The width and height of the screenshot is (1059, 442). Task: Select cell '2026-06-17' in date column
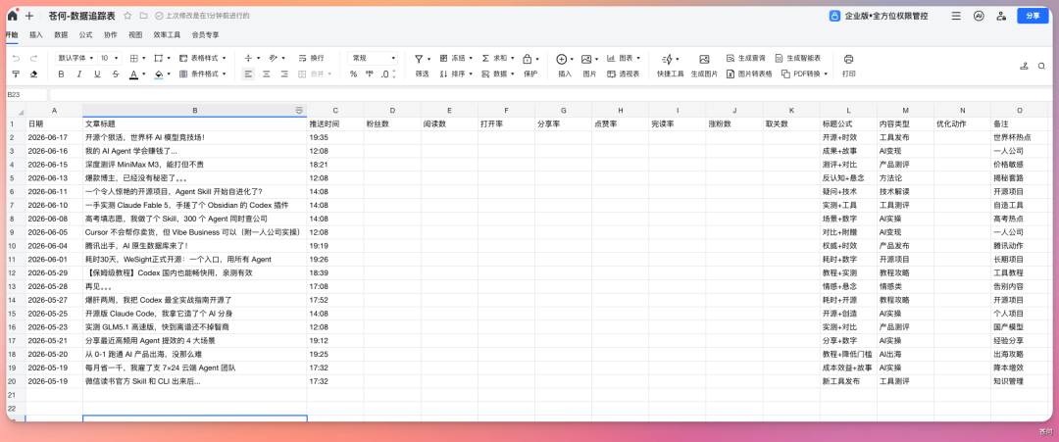54,137
